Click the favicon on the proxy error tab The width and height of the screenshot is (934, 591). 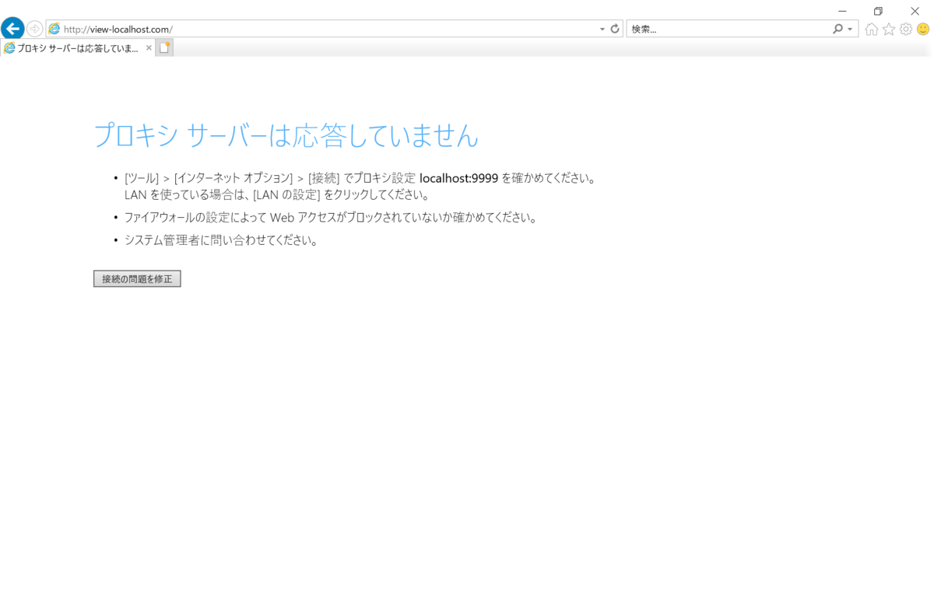click(x=9, y=47)
